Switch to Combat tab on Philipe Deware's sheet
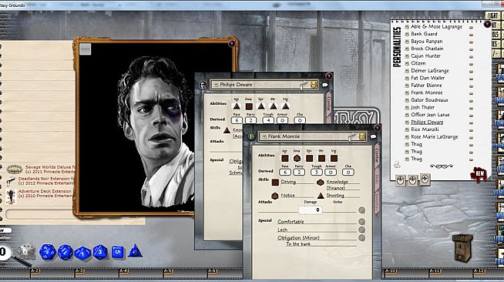 (x=328, y=103)
